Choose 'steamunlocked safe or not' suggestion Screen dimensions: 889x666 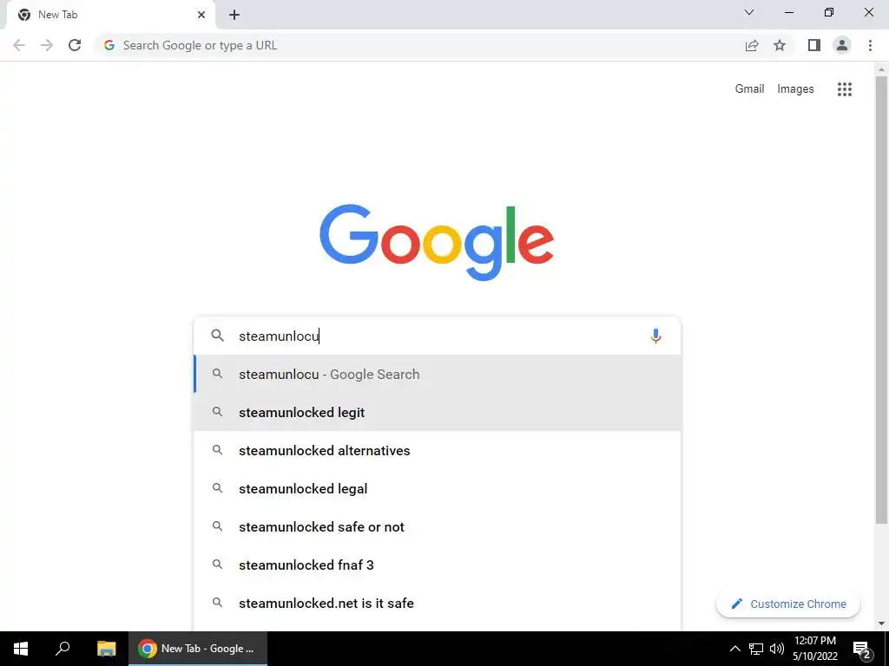click(438, 526)
